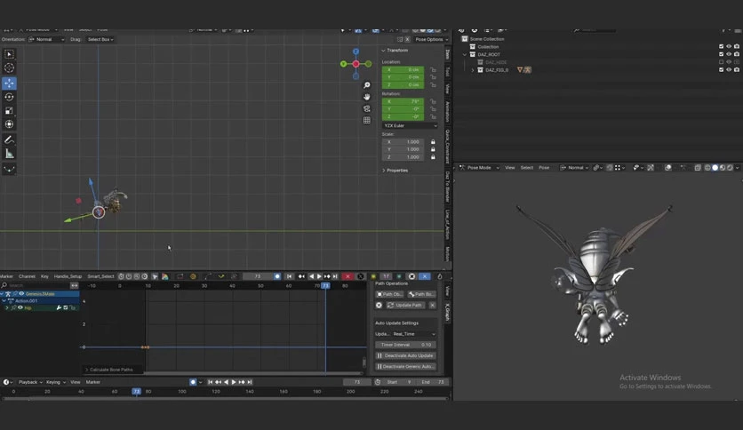Click Deactivate Auto Update button
The image size is (743, 430).
click(x=405, y=355)
